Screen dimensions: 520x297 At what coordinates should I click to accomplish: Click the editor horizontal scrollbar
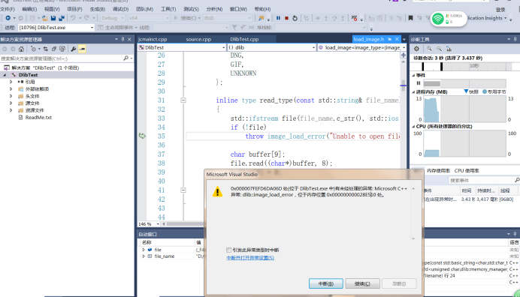[x=185, y=224]
